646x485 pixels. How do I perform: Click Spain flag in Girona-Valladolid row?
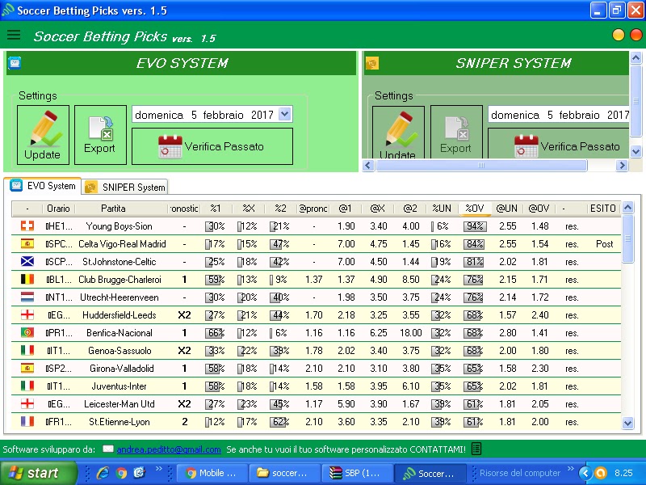27,368
